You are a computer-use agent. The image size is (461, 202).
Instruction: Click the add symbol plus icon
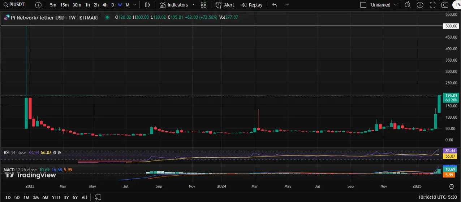[x=38, y=5]
